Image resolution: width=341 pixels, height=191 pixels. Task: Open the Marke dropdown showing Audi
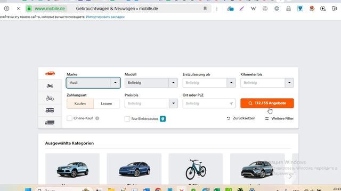pos(93,83)
